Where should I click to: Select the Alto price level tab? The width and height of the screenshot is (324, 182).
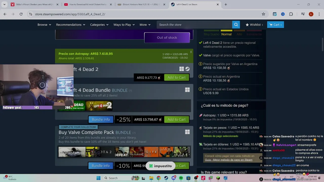click(x=239, y=34)
